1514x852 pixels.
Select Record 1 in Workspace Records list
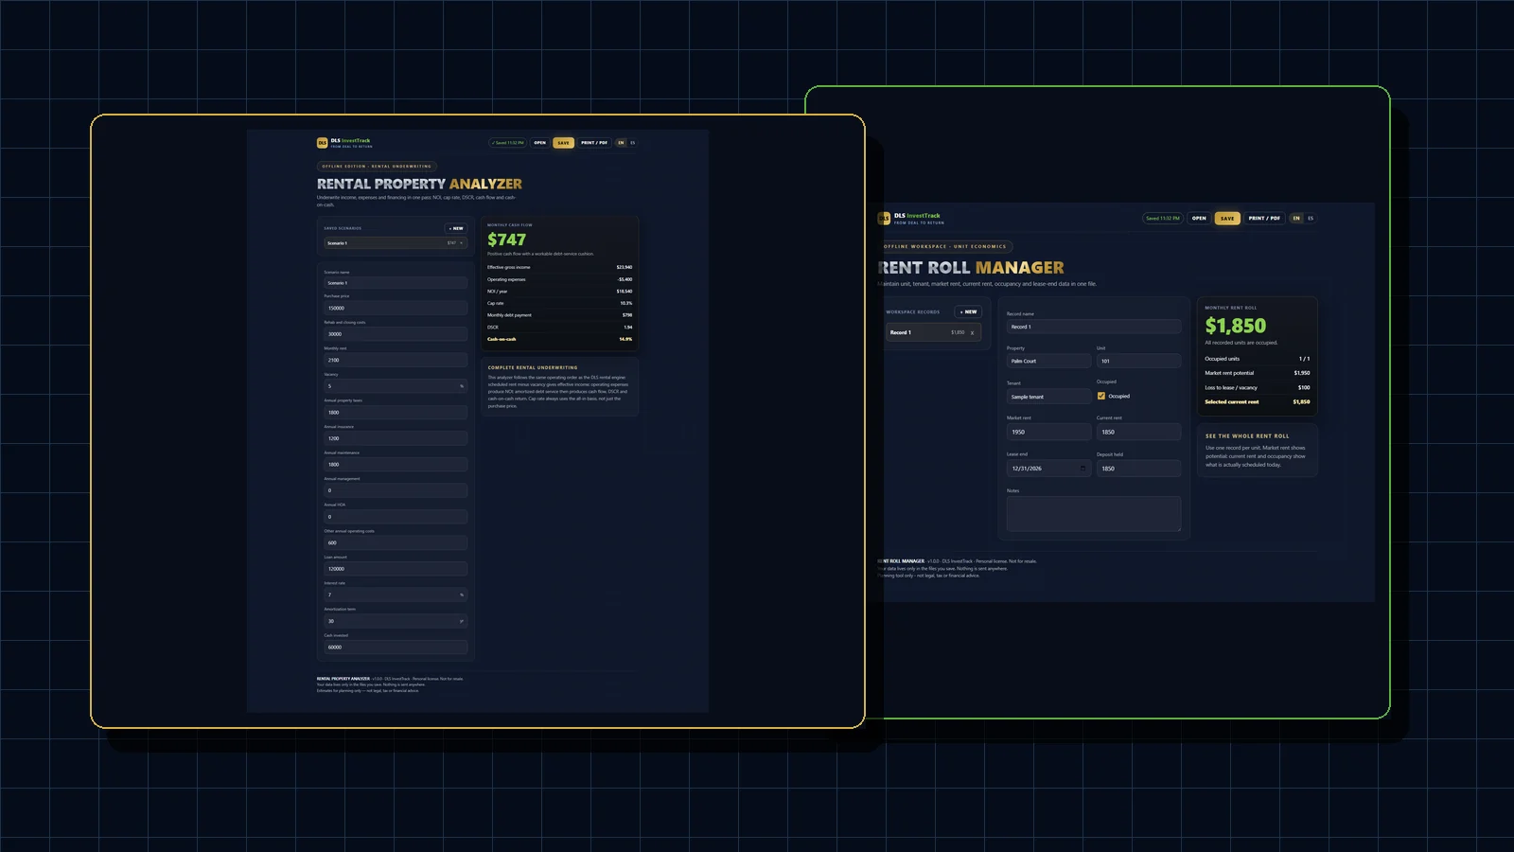pyautogui.click(x=933, y=332)
